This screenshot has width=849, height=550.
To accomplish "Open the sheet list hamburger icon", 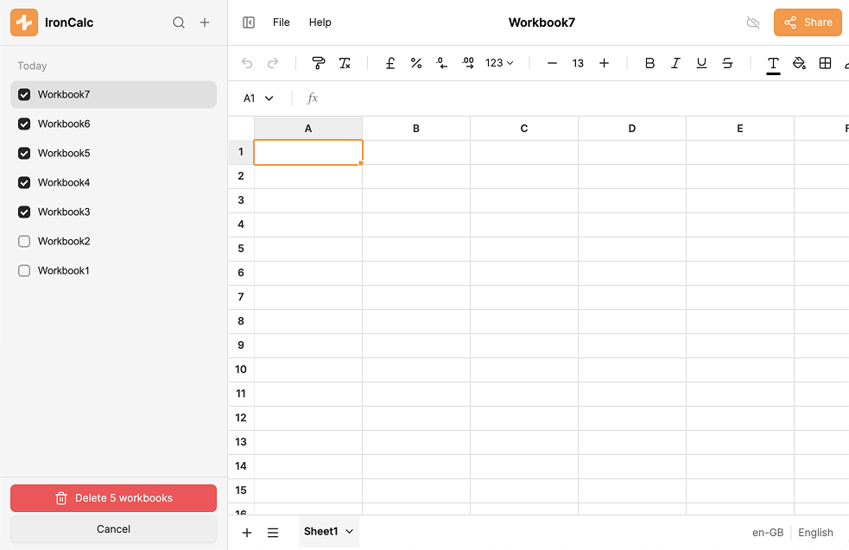I will coord(273,533).
